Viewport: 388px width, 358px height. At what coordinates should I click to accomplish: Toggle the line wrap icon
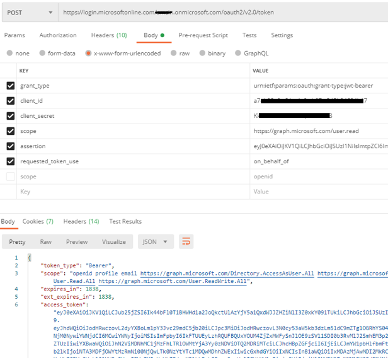186,241
